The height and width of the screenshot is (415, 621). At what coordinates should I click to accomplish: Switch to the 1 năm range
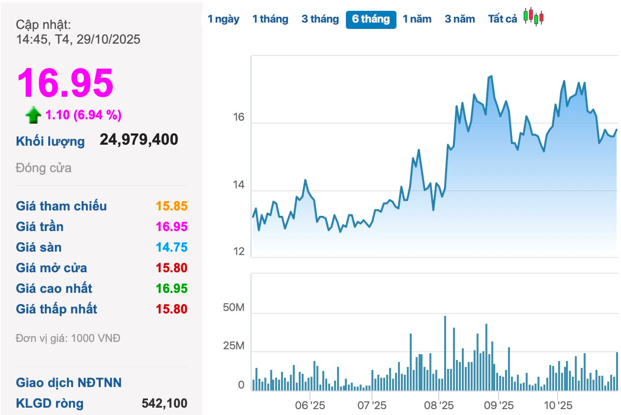(417, 19)
